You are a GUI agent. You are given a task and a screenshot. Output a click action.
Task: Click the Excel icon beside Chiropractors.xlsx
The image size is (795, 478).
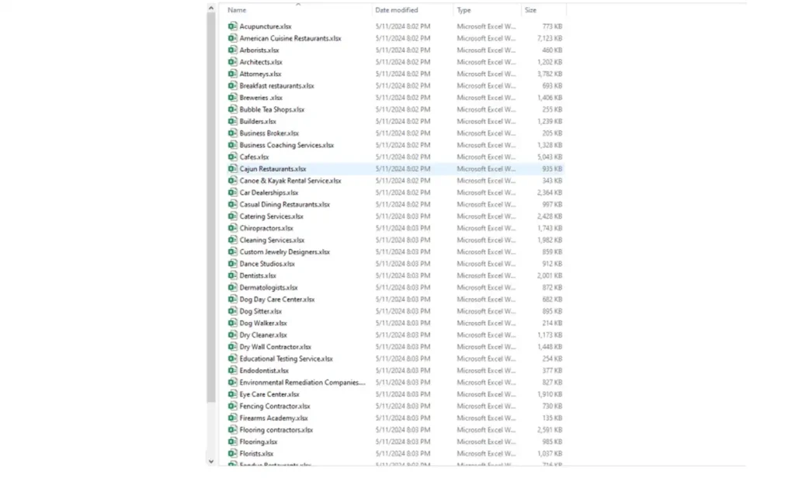coord(232,227)
